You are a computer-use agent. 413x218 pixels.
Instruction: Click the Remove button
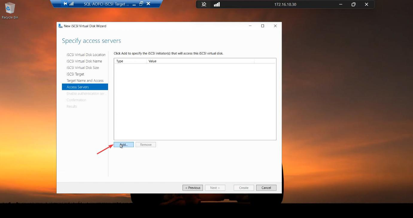click(146, 145)
